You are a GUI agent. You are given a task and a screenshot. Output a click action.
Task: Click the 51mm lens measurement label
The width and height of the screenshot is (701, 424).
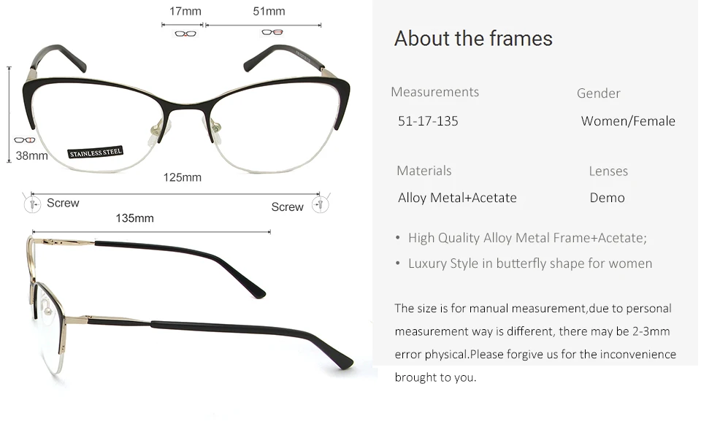pos(269,11)
